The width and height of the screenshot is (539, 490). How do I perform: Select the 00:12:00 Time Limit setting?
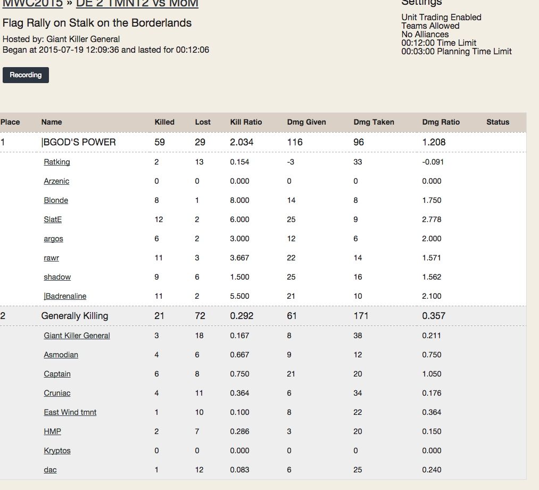point(438,43)
